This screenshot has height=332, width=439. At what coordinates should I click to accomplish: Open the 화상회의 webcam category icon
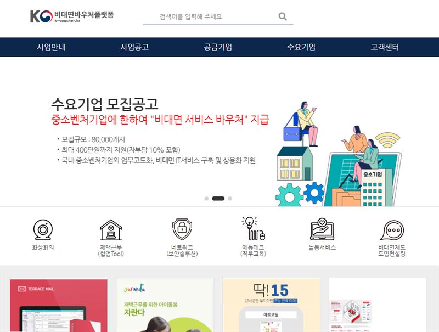pyautogui.click(x=43, y=230)
